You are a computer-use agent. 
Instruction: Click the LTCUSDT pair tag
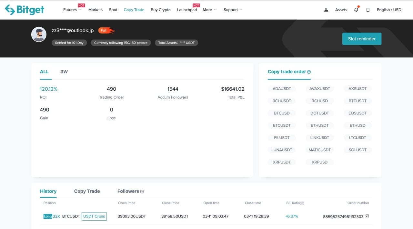click(x=358, y=138)
